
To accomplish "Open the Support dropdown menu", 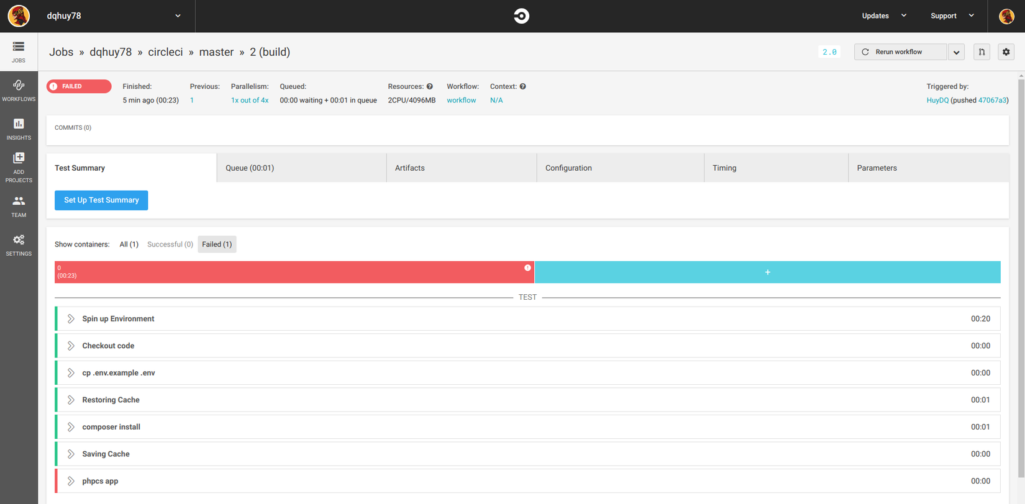I will pyautogui.click(x=952, y=16).
